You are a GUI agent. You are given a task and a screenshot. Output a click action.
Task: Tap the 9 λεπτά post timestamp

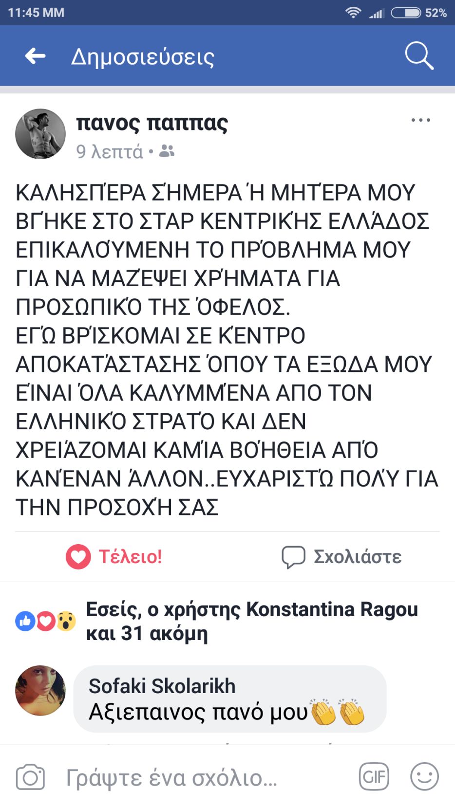coord(110,152)
